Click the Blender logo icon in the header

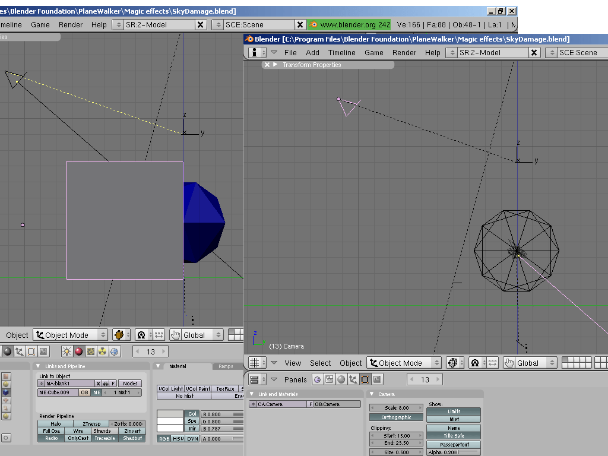pyautogui.click(x=315, y=25)
